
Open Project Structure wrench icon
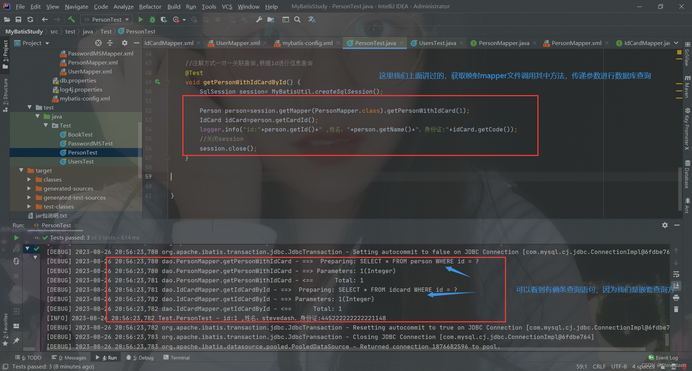(259, 19)
